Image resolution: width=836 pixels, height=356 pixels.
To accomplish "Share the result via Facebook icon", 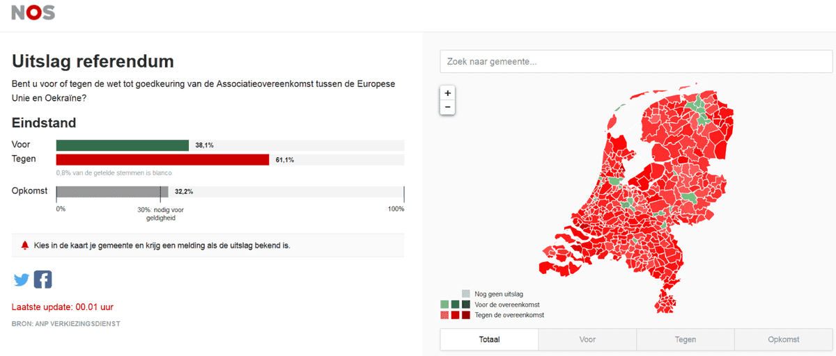I will [43, 280].
